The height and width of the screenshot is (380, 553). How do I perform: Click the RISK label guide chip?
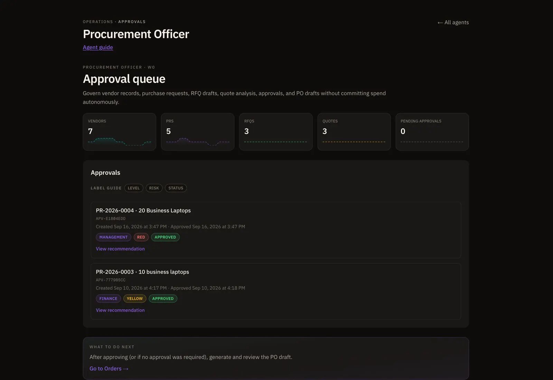(x=154, y=188)
